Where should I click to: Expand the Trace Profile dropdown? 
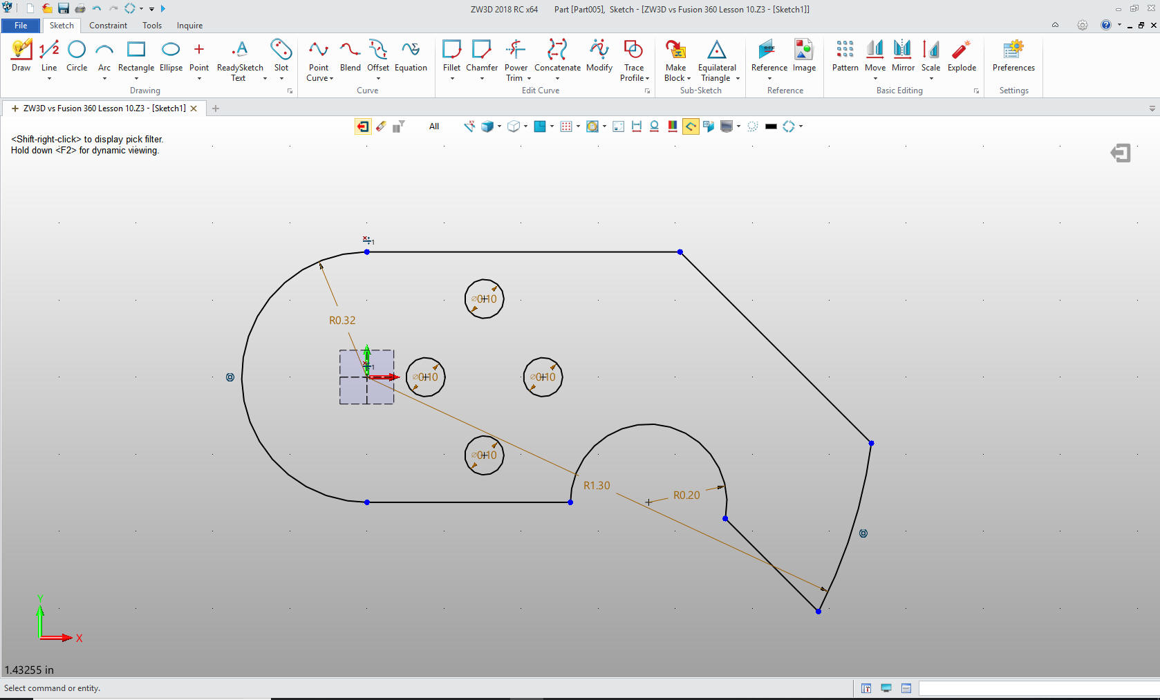point(647,79)
